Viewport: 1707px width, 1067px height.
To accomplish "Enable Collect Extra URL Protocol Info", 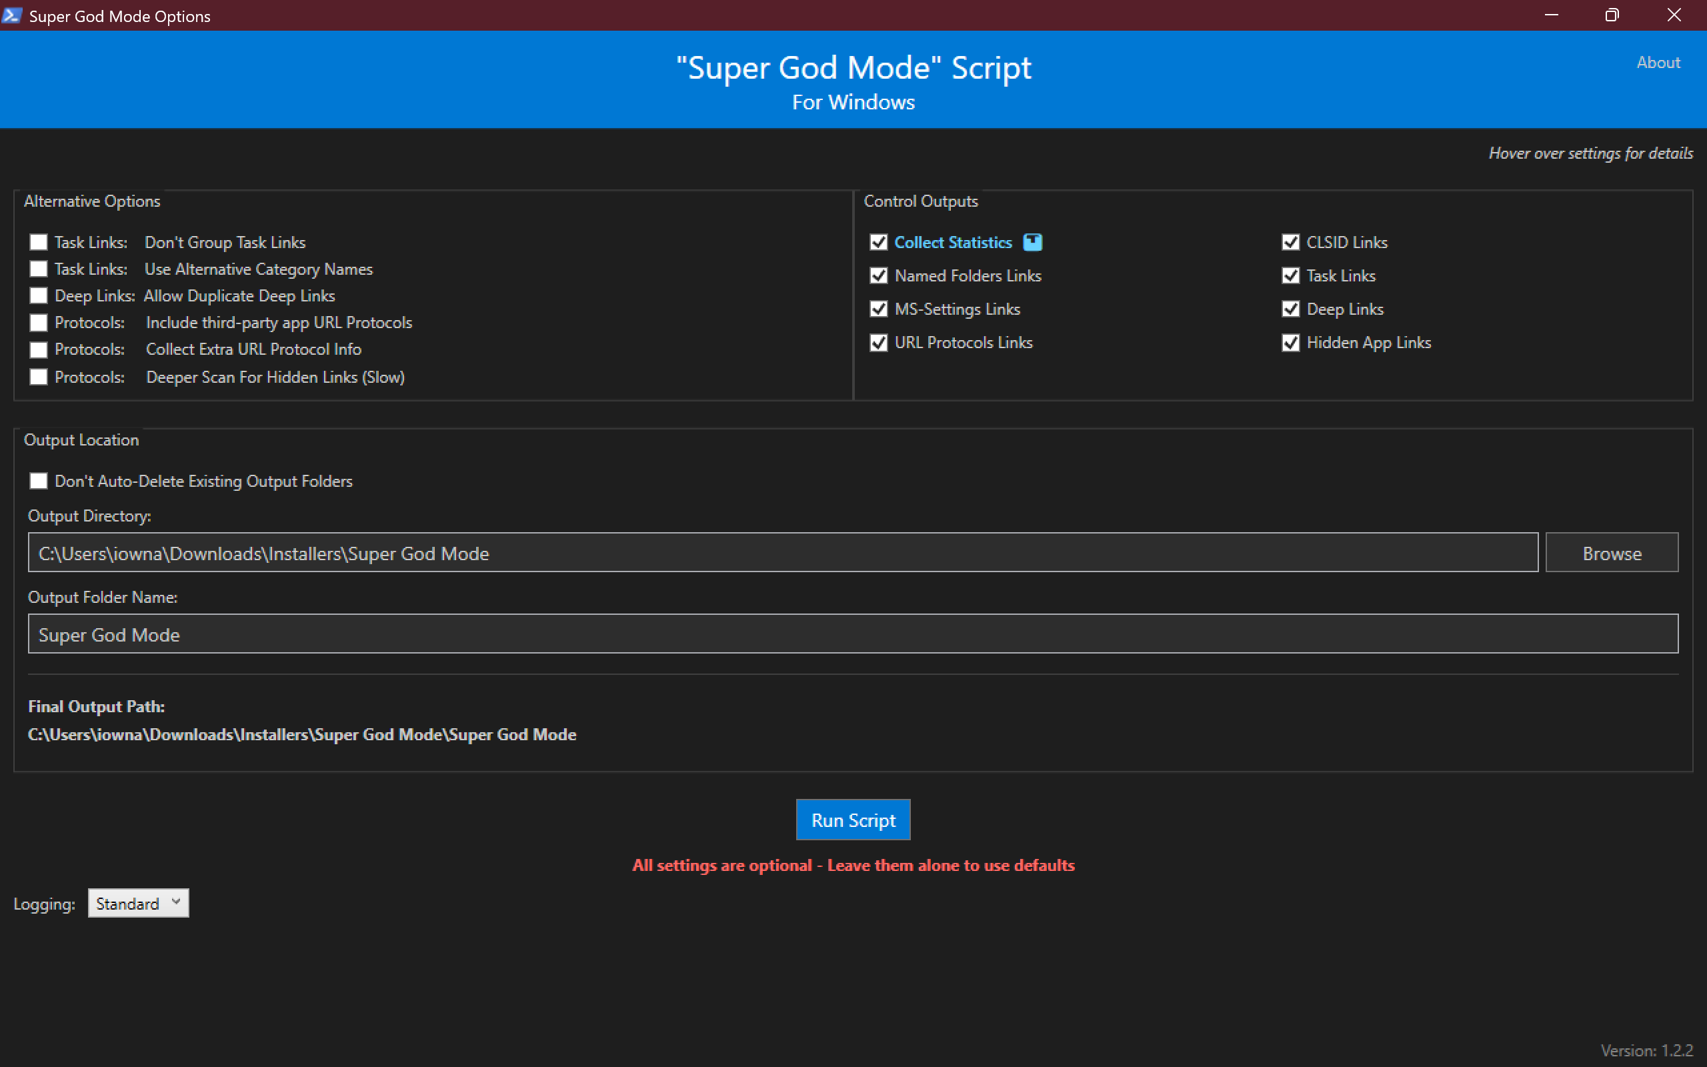I will 39,349.
